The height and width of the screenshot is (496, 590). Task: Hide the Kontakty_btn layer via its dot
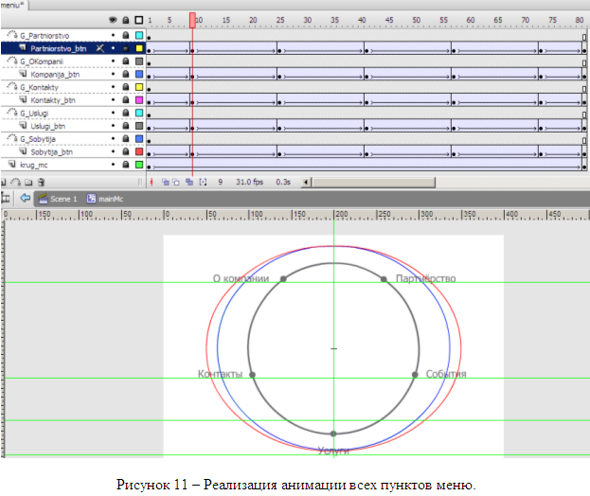click(x=113, y=100)
